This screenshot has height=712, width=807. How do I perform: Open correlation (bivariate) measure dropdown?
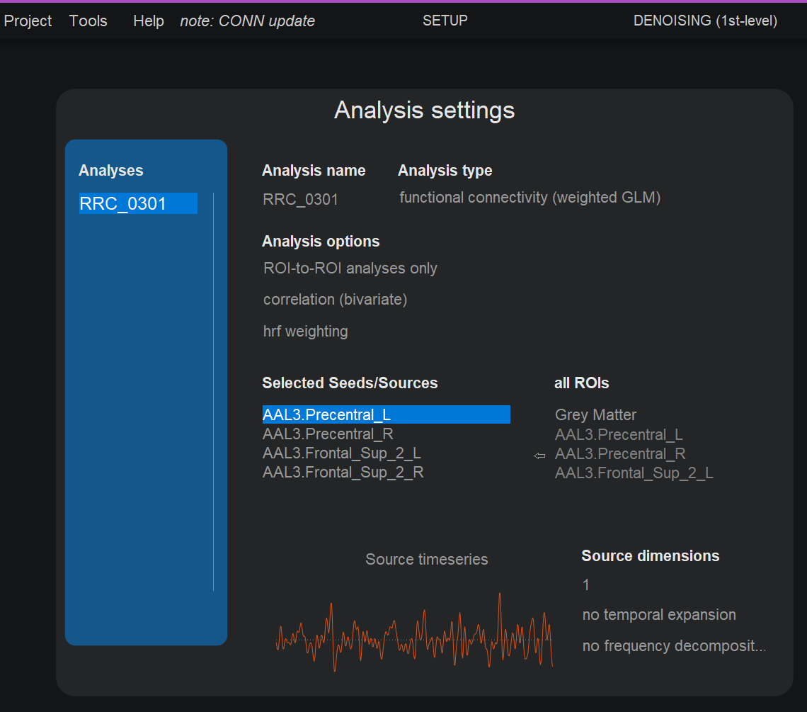pos(335,300)
